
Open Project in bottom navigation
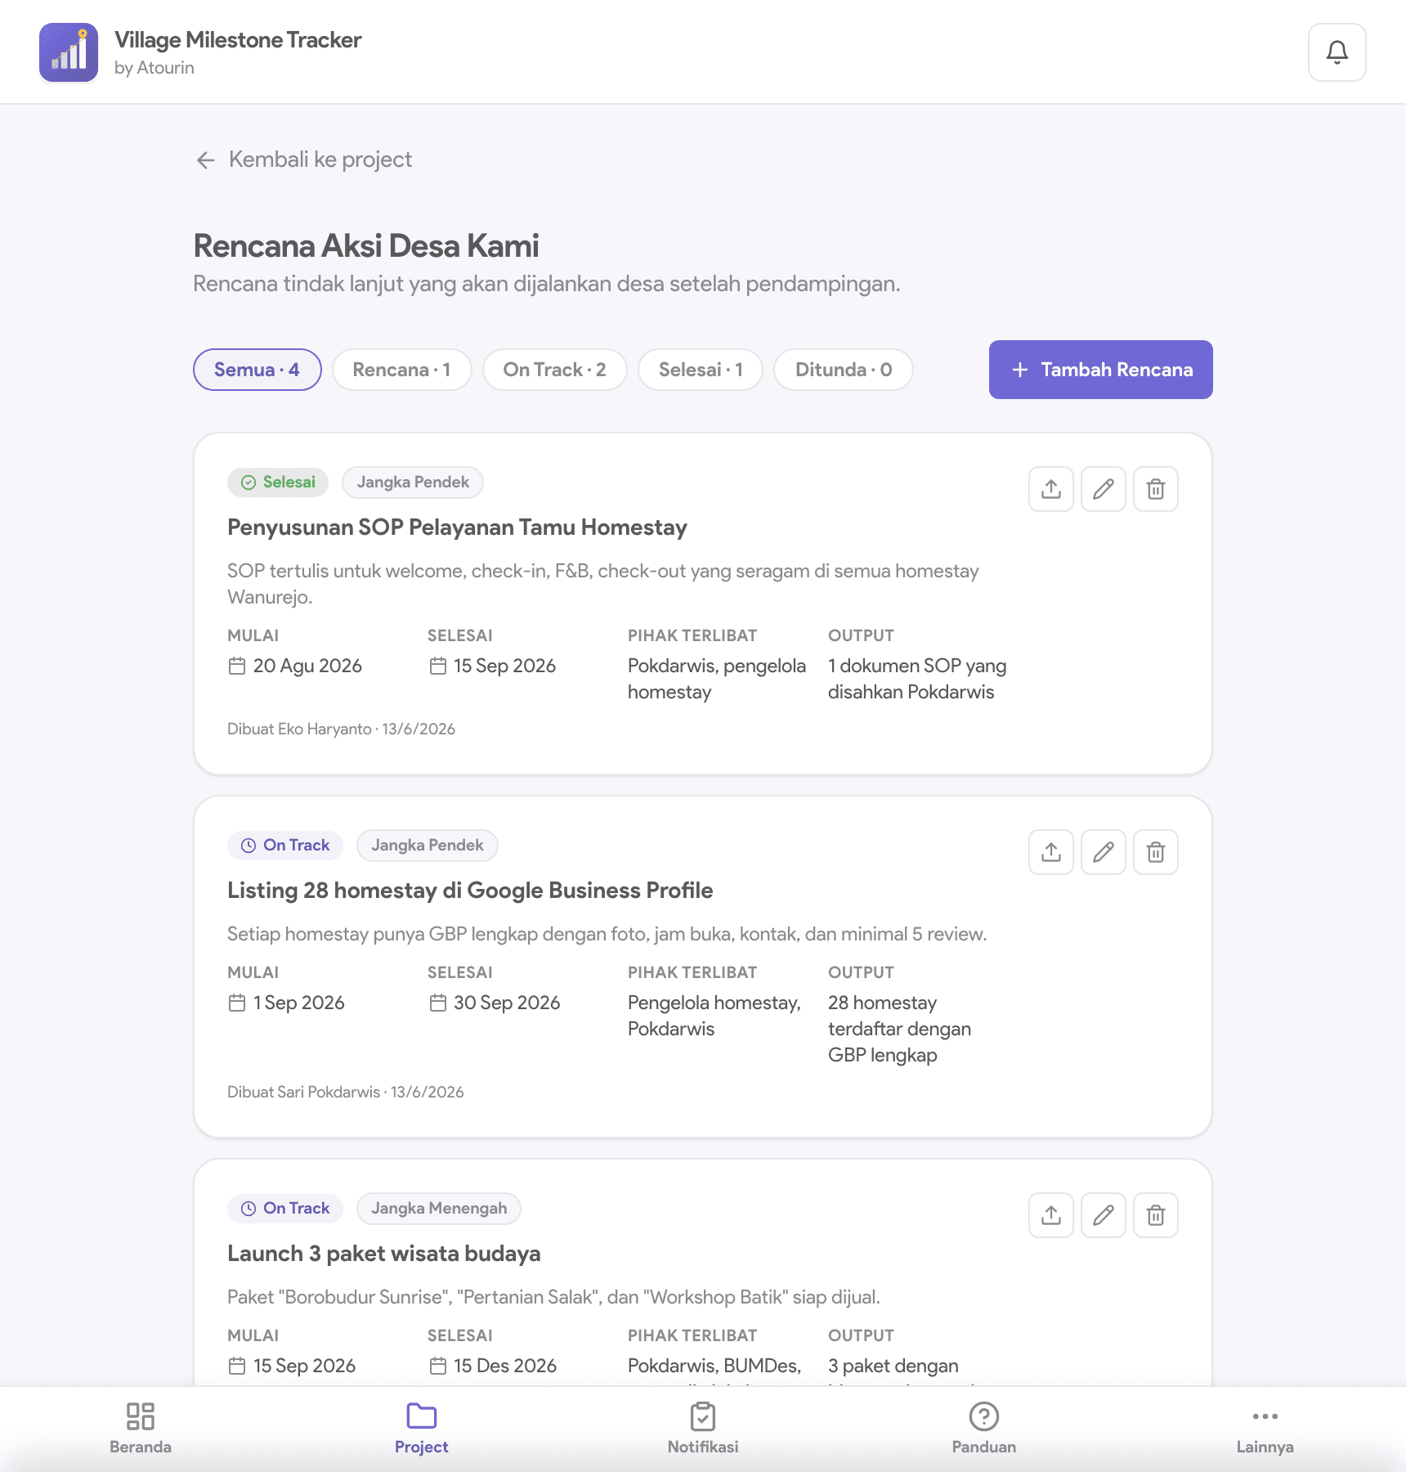[422, 1429]
